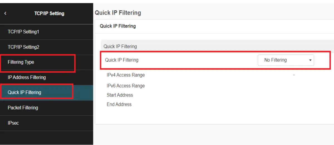The height and width of the screenshot is (145, 334).
Task: Click the dash value for IPv4 Access Range
Action: [x=294, y=75]
